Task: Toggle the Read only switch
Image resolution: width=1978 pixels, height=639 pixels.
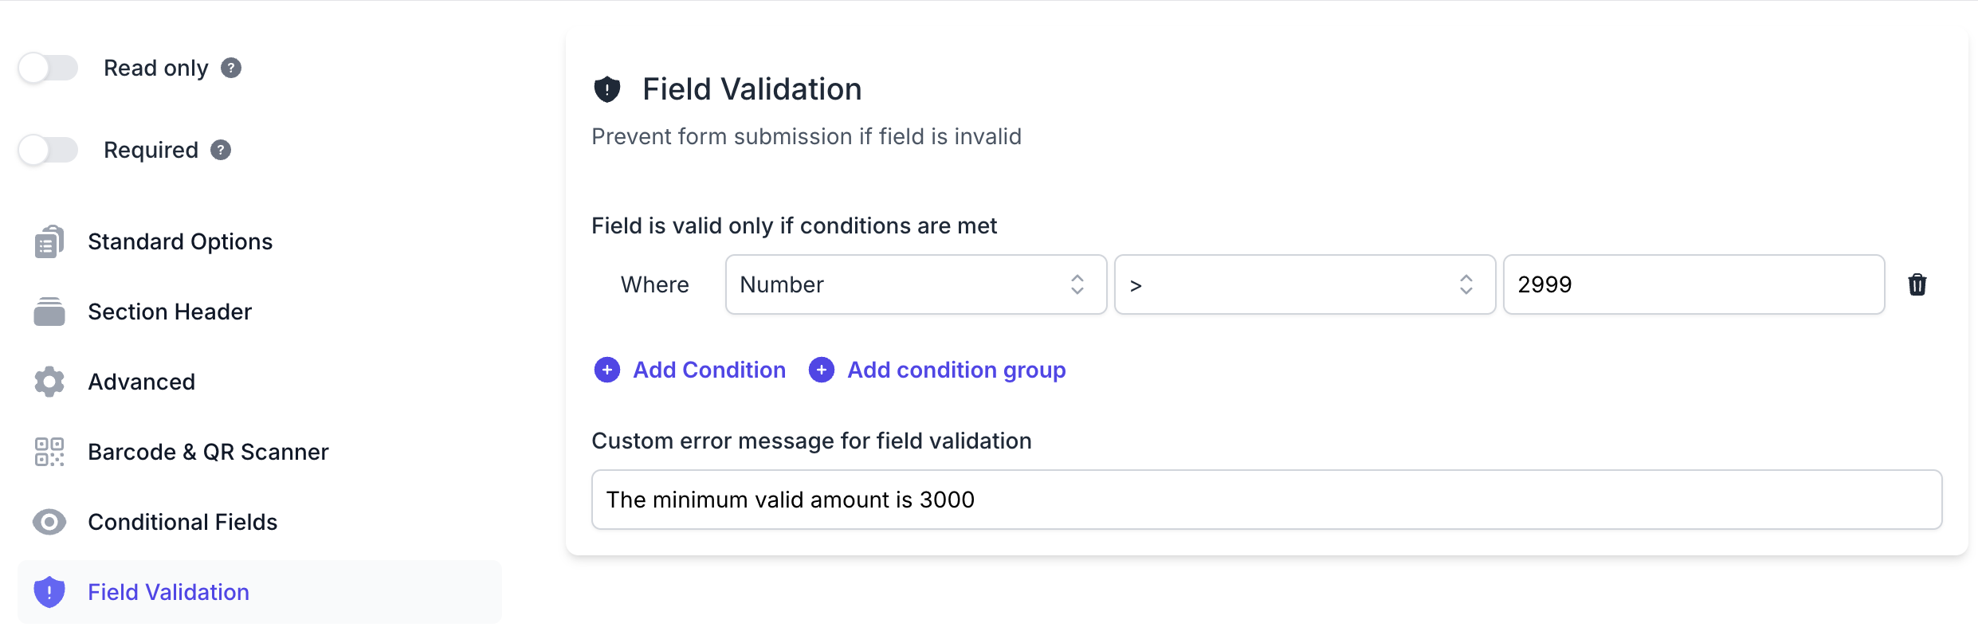Action: pos(49,68)
